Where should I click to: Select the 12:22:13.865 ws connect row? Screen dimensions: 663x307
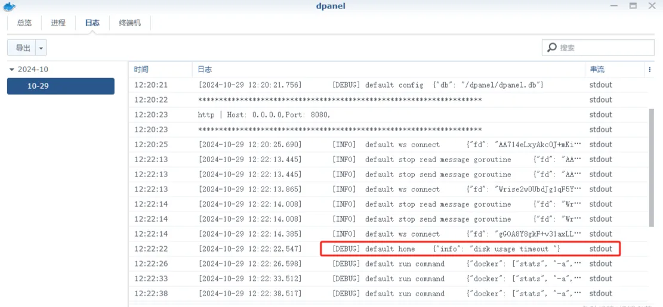(x=388, y=189)
